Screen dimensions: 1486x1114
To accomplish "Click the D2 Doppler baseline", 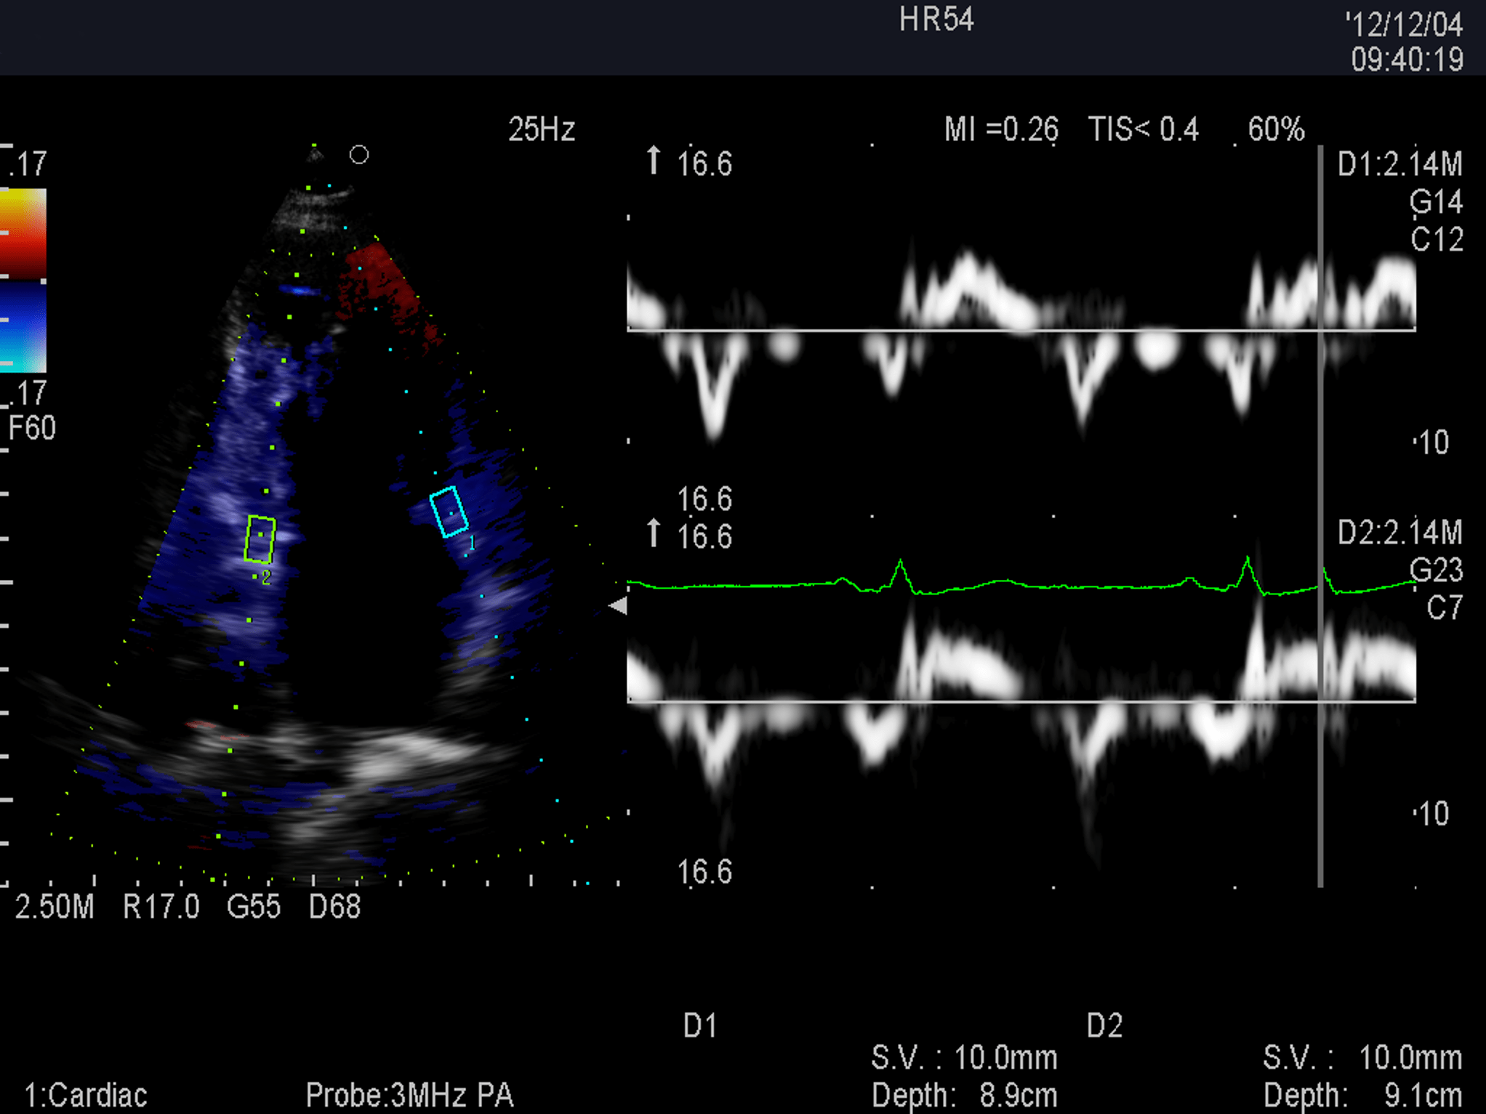I will (1021, 701).
